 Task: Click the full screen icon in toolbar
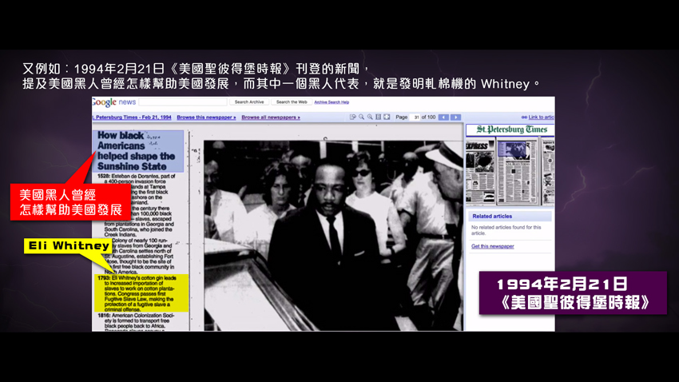(387, 117)
